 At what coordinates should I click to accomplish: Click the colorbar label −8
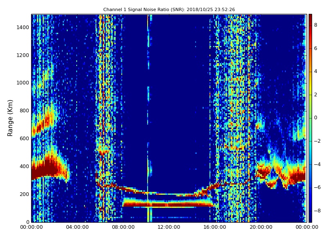(x=317, y=211)
